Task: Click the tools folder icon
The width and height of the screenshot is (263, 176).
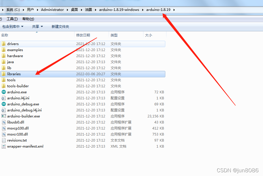Action: point(3,80)
